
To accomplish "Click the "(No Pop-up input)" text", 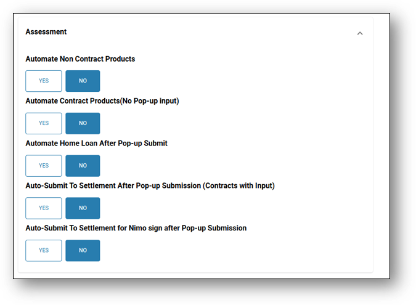I will click(x=149, y=101).
